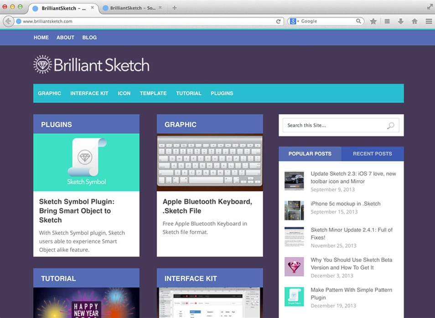Go to the HOME menu item

click(x=41, y=37)
